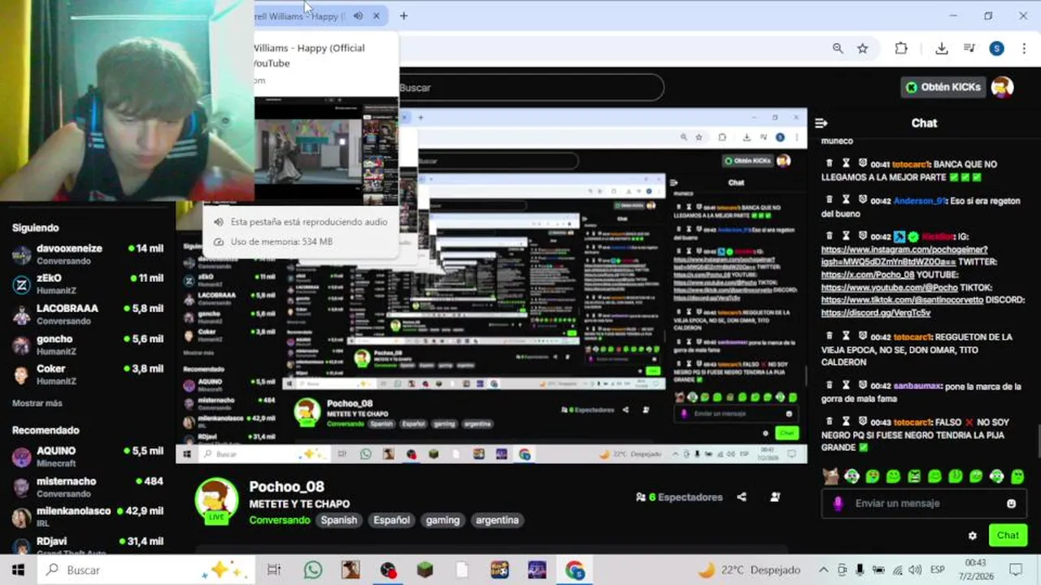
Task: Send the message with the green Chat button
Action: point(1008,535)
